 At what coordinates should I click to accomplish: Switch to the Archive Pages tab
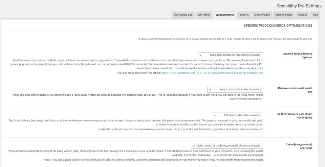tap(284, 15)
